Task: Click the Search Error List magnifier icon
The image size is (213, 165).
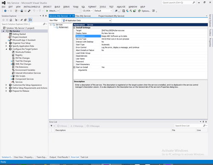Action: point(204,125)
